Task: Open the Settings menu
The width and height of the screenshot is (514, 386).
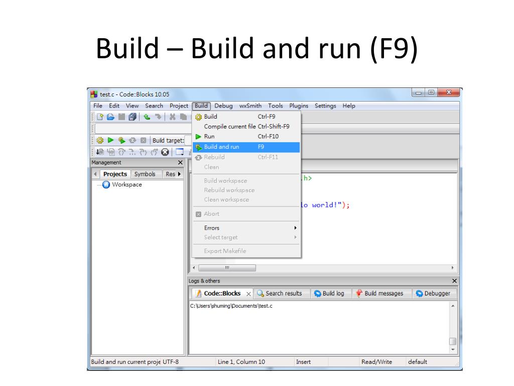Action: click(x=325, y=106)
